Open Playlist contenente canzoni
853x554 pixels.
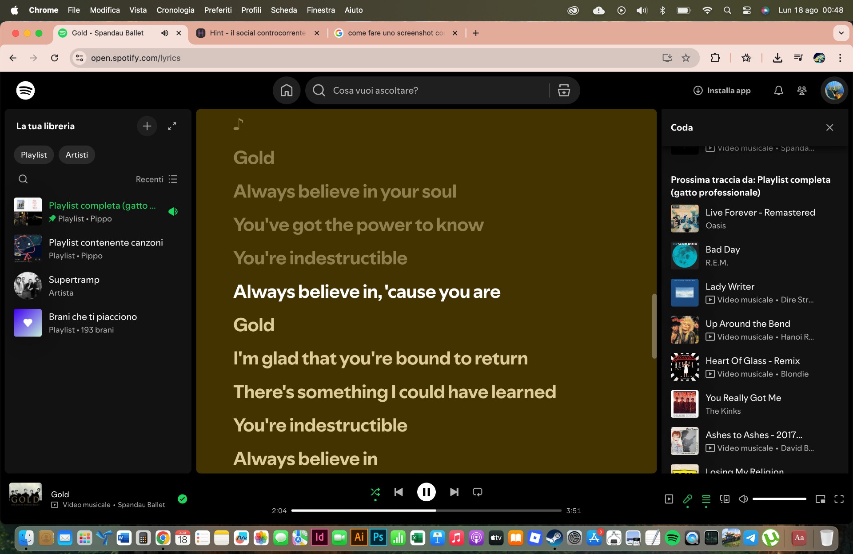tap(98, 249)
